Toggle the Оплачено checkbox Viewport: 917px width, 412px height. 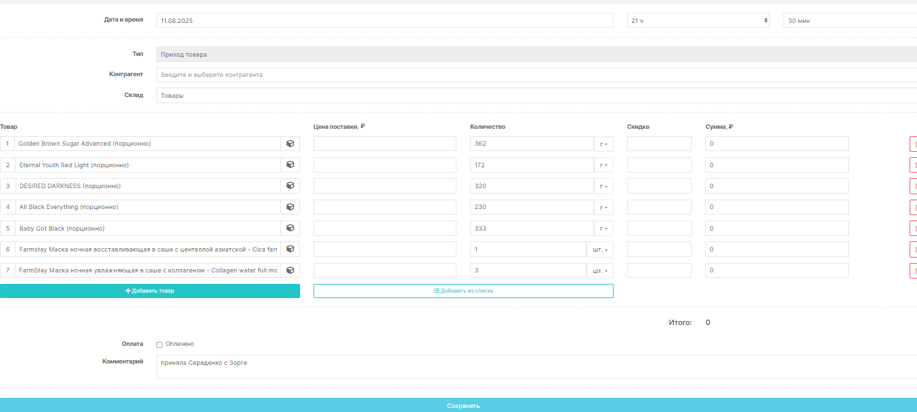160,345
